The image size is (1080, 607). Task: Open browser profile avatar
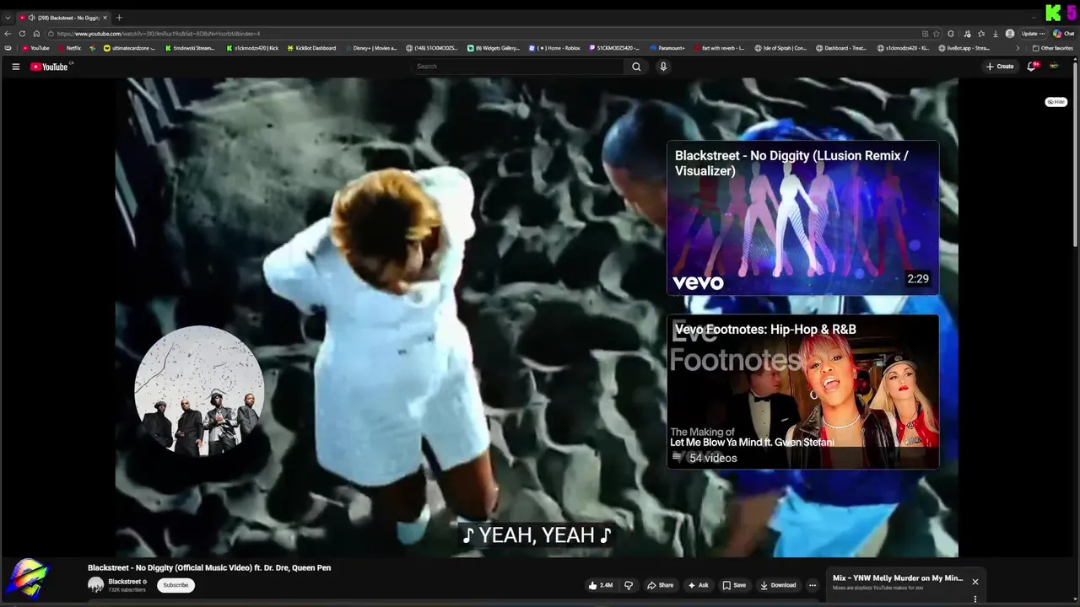click(1010, 34)
